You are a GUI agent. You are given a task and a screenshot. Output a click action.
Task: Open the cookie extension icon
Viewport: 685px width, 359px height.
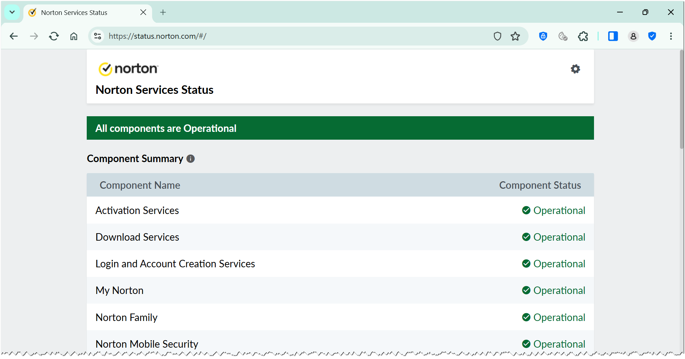563,36
